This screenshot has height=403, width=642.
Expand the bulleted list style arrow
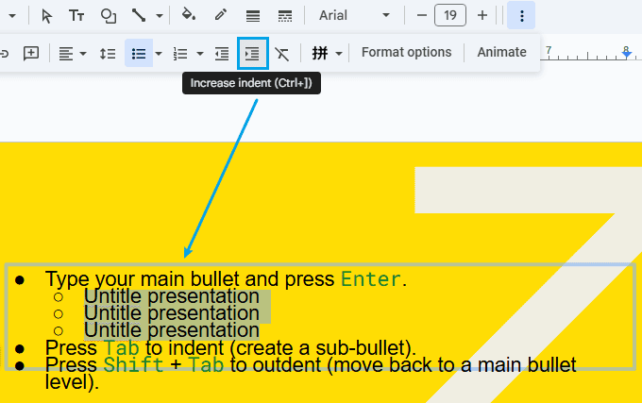pyautogui.click(x=159, y=54)
